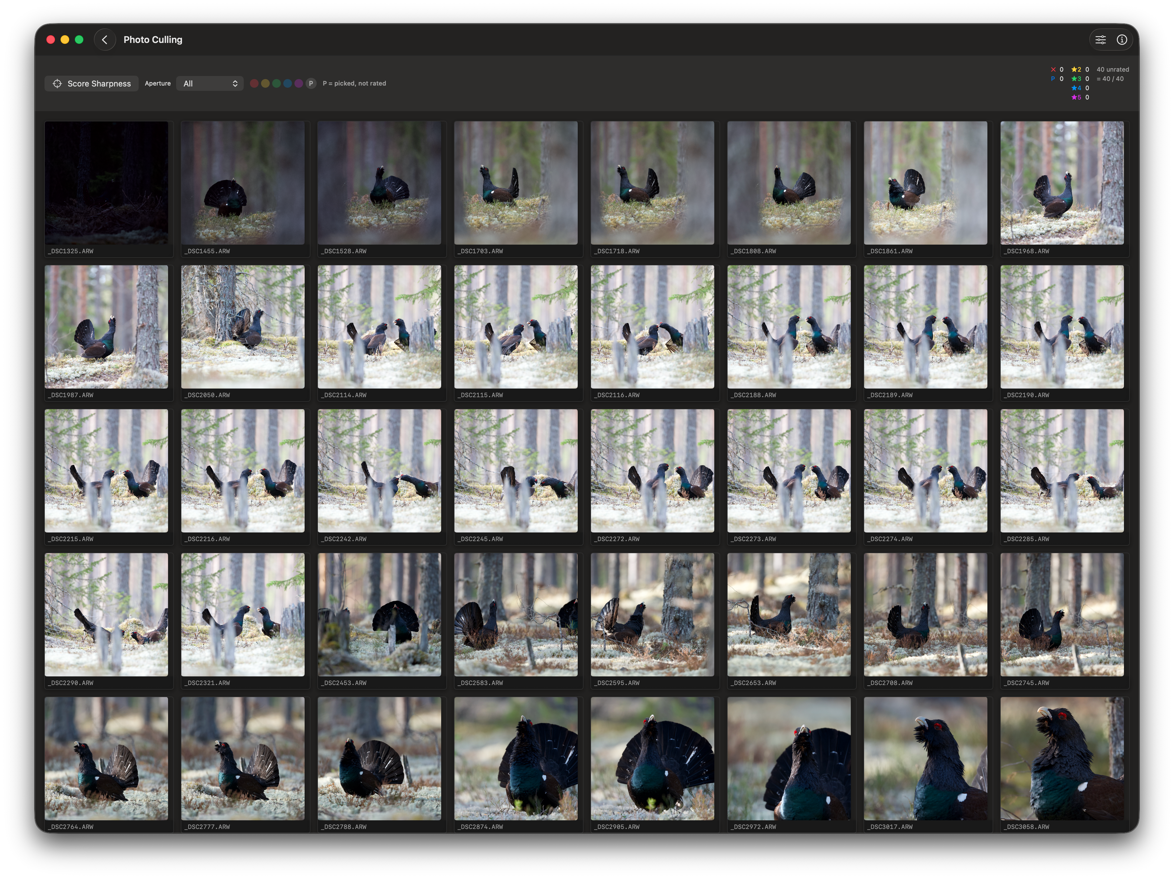This screenshot has height=879, width=1174.
Task: Select thumbnail _DSC3058.ARW
Action: click(1062, 758)
